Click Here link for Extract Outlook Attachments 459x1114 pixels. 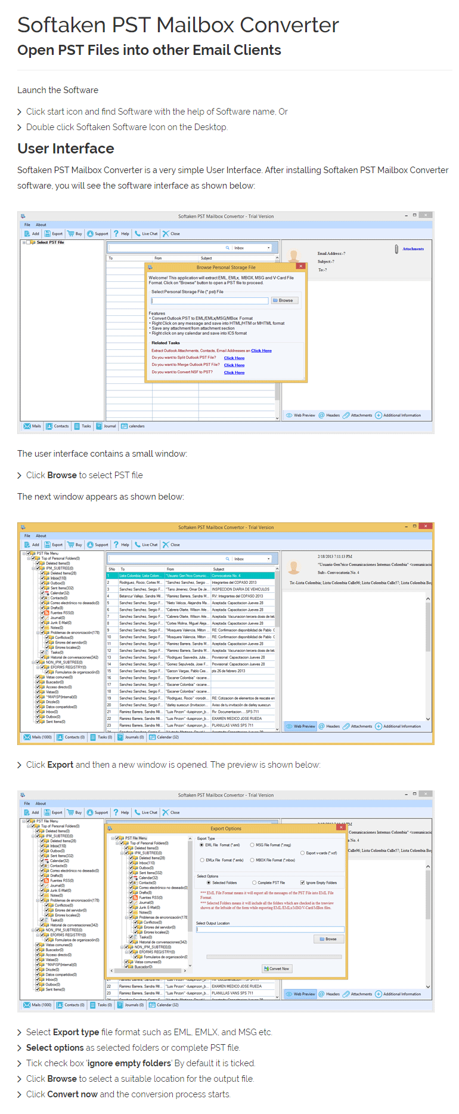pos(261,351)
